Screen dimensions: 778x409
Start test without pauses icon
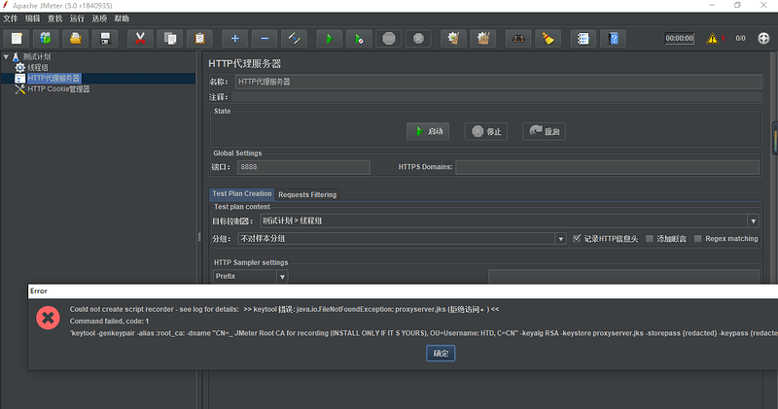pyautogui.click(x=359, y=38)
